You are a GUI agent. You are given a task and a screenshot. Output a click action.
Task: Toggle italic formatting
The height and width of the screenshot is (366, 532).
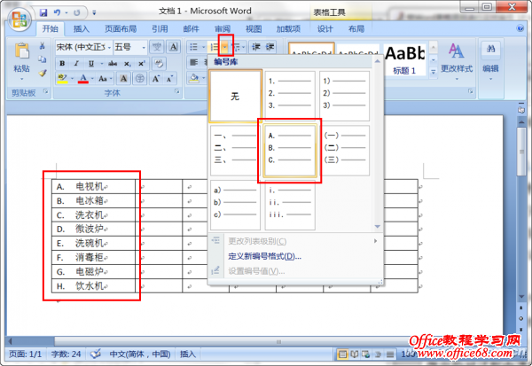(76, 64)
